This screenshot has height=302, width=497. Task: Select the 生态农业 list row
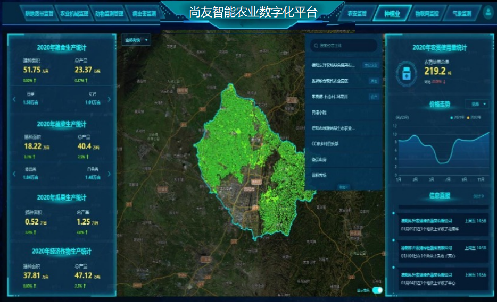pyautogui.click(x=344, y=128)
